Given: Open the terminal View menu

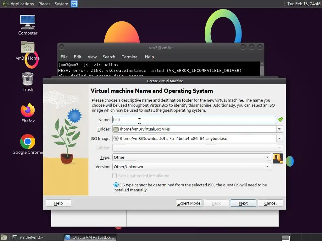Looking at the screenshot, I should coord(92,57).
